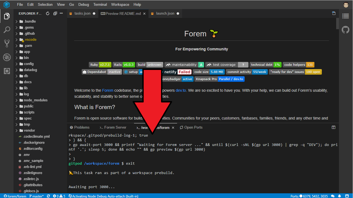Click the commit activity 55/week badge
Screen dimensions: 353x198
coord(247,72)
